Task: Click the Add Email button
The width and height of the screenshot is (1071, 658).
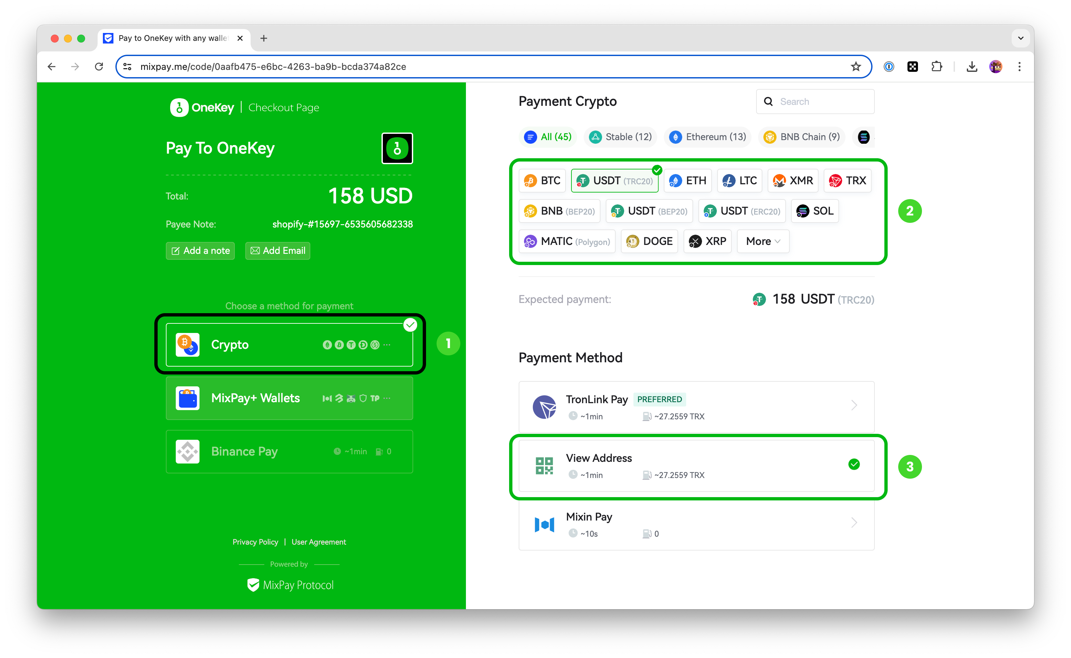Action: point(278,251)
